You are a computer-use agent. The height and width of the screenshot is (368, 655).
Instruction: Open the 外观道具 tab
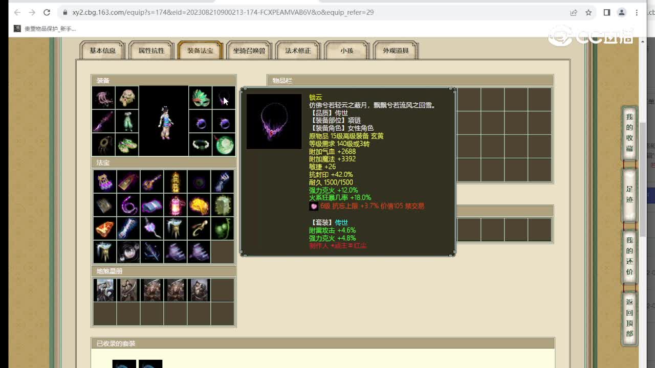396,51
